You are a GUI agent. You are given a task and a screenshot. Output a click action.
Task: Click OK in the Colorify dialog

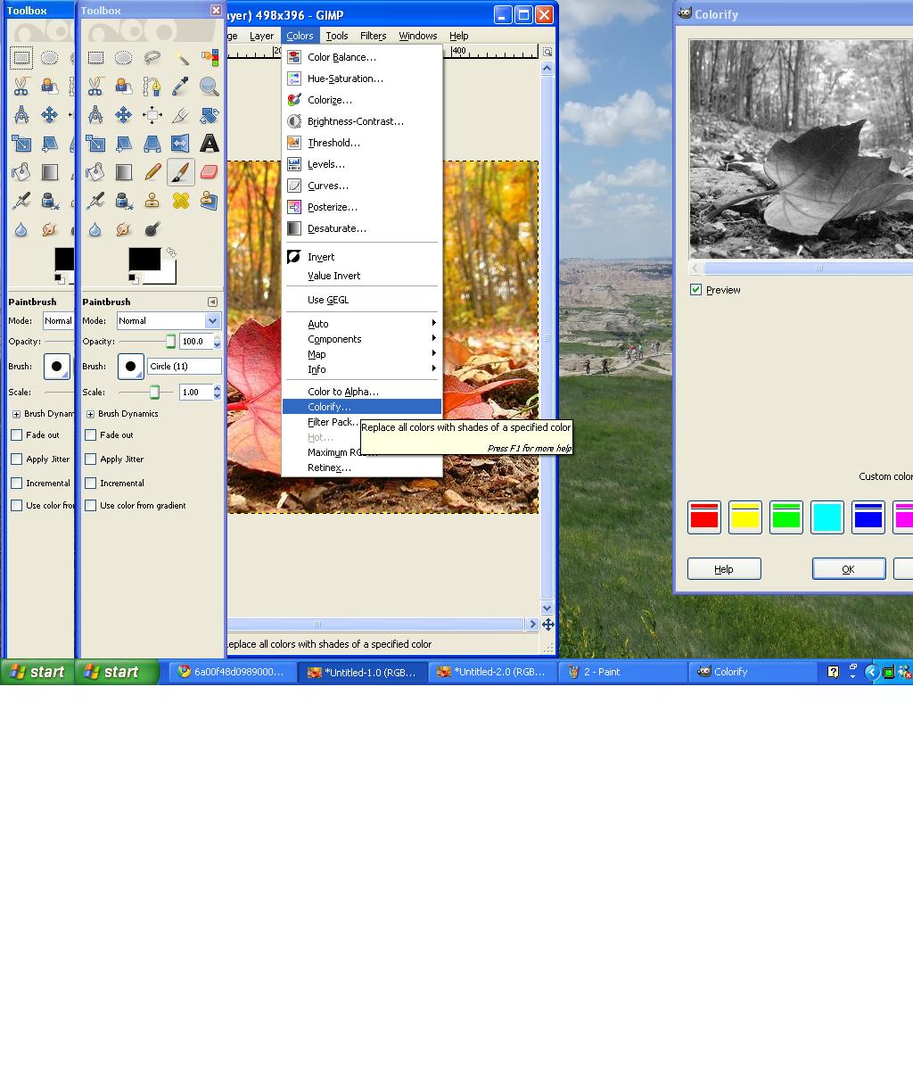849,569
